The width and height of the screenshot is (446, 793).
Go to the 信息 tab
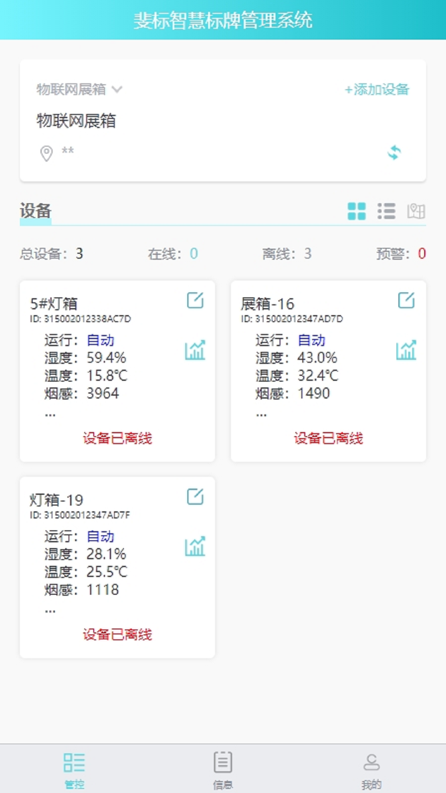click(x=223, y=769)
